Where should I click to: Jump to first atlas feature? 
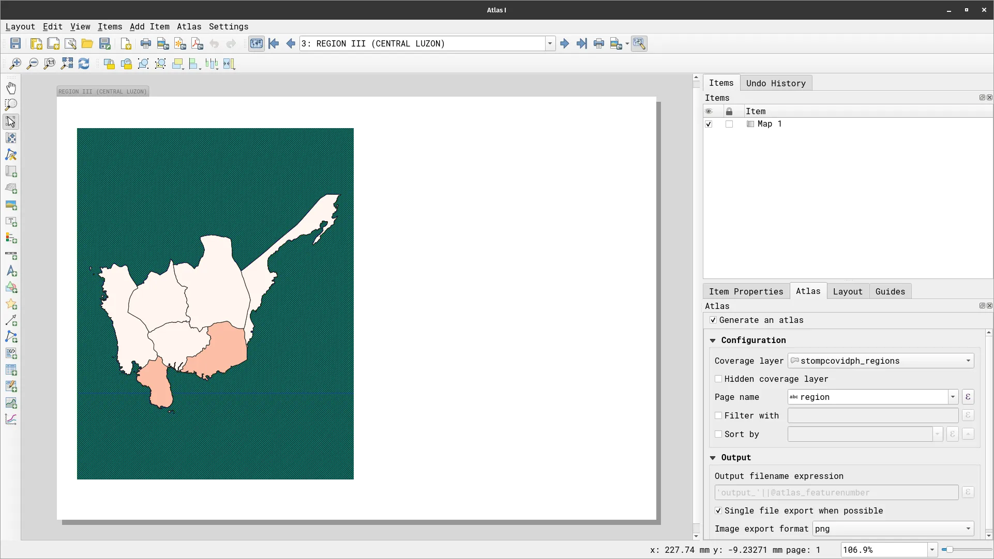(x=274, y=44)
